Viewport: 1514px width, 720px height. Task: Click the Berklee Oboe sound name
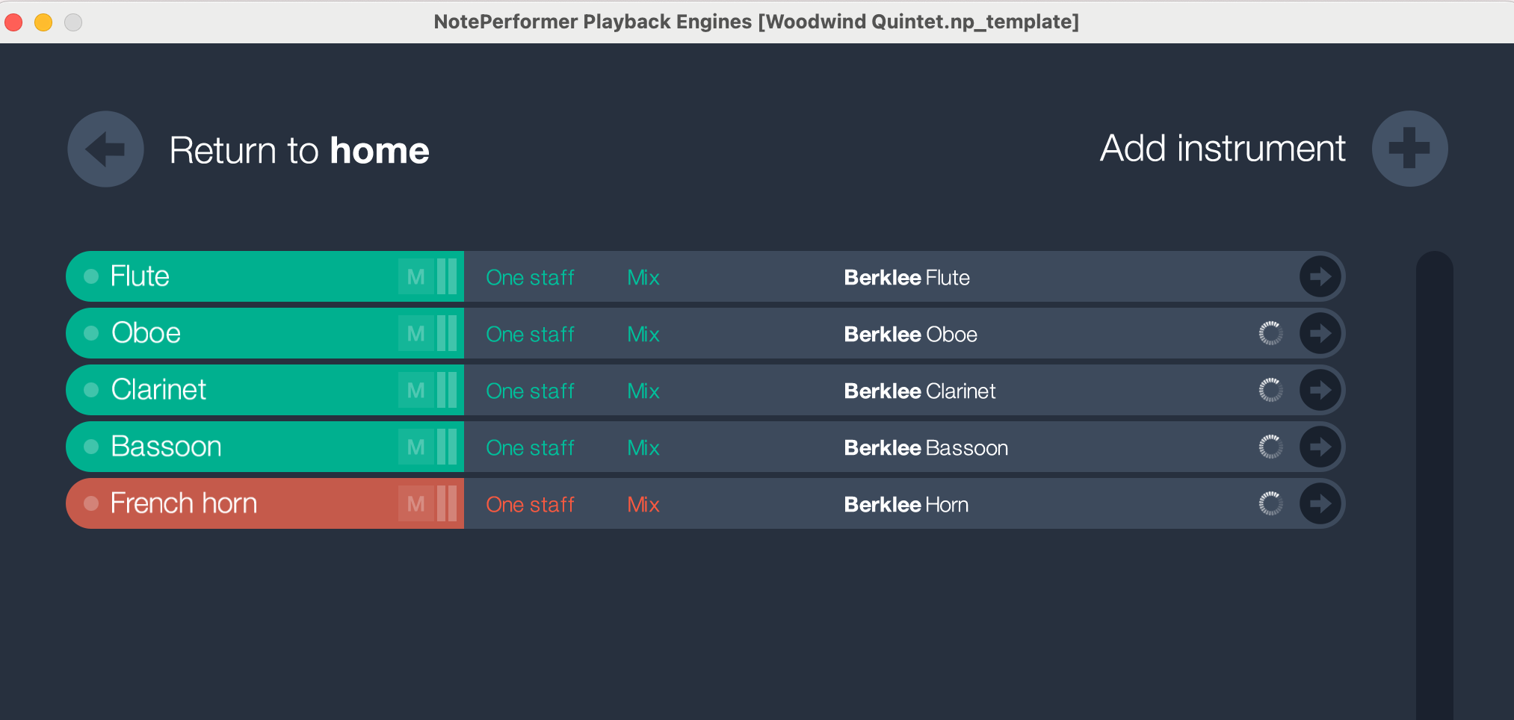point(910,335)
